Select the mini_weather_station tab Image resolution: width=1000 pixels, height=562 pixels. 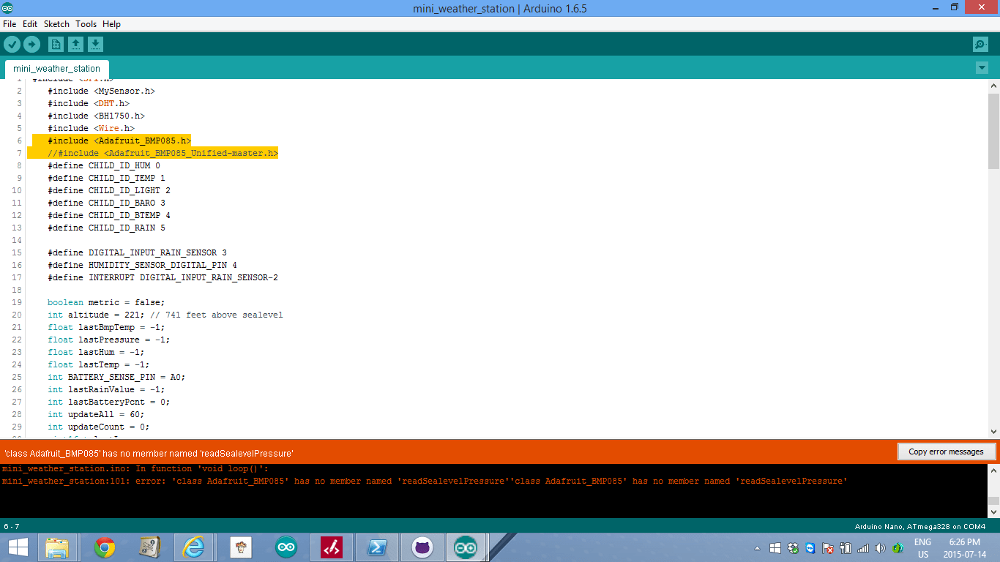56,69
